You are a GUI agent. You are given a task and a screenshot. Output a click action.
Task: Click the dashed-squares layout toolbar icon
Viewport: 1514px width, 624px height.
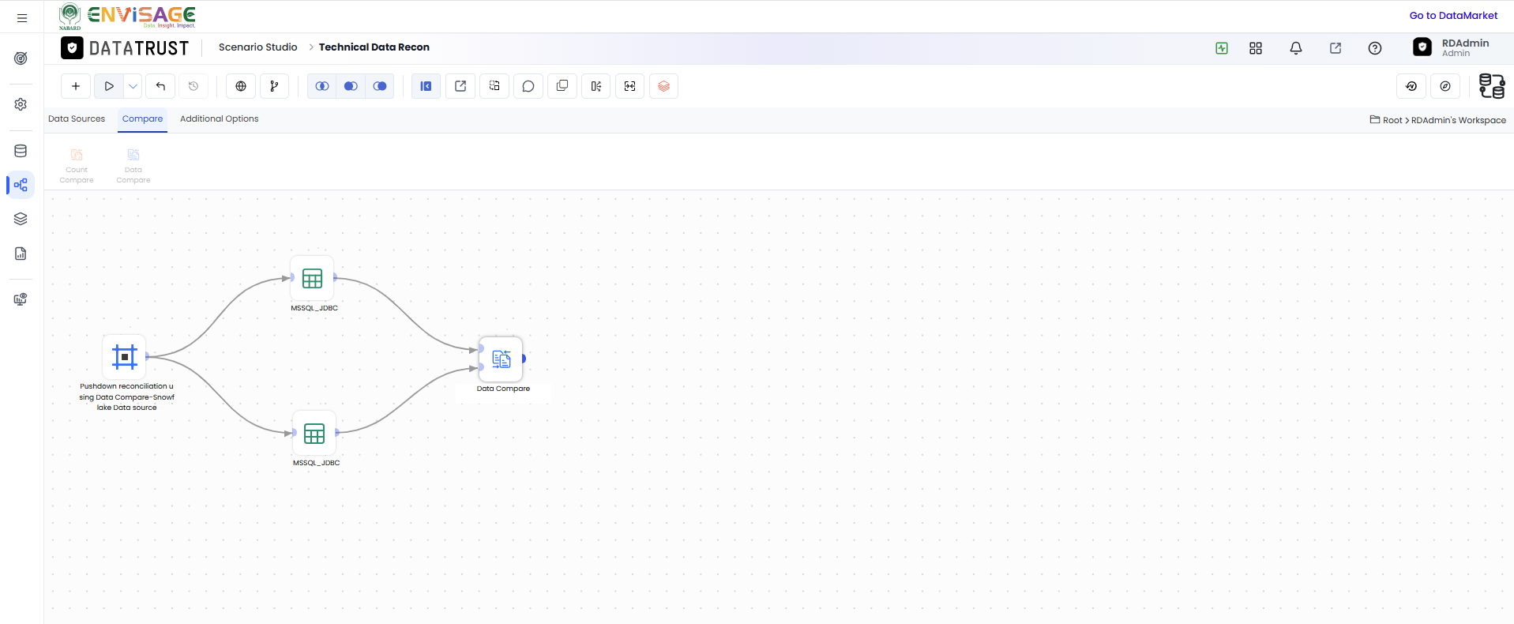click(x=494, y=86)
